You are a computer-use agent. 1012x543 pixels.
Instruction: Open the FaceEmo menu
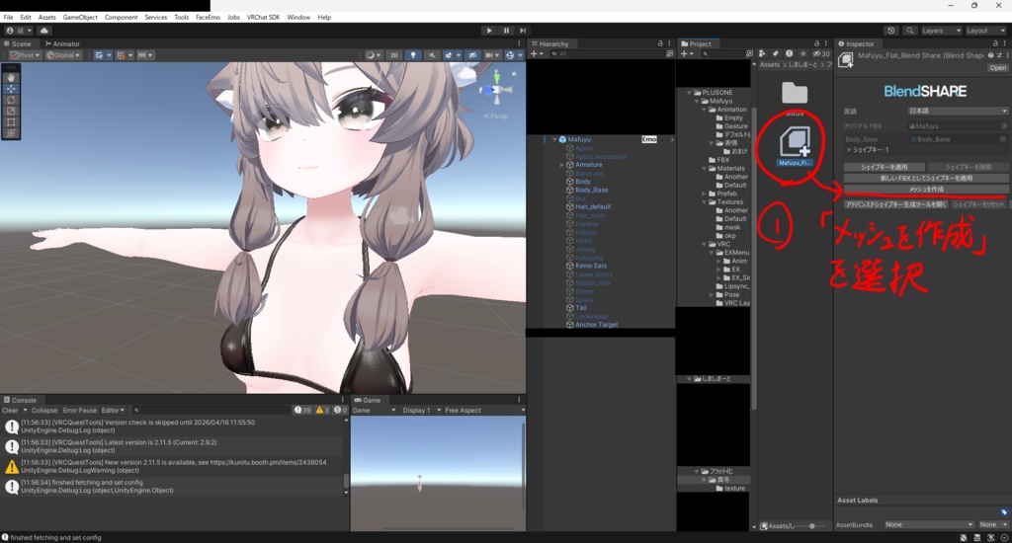pyautogui.click(x=208, y=18)
